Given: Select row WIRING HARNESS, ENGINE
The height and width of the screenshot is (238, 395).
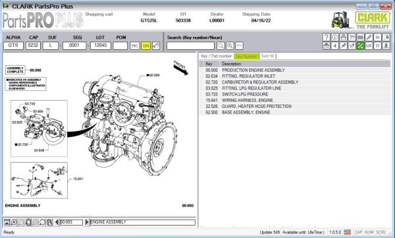Looking at the screenshot, I should [x=295, y=101].
